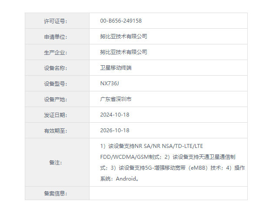The width and height of the screenshot is (266, 211).
Task: Click the 生产企业 label cell
Action: coord(57,52)
